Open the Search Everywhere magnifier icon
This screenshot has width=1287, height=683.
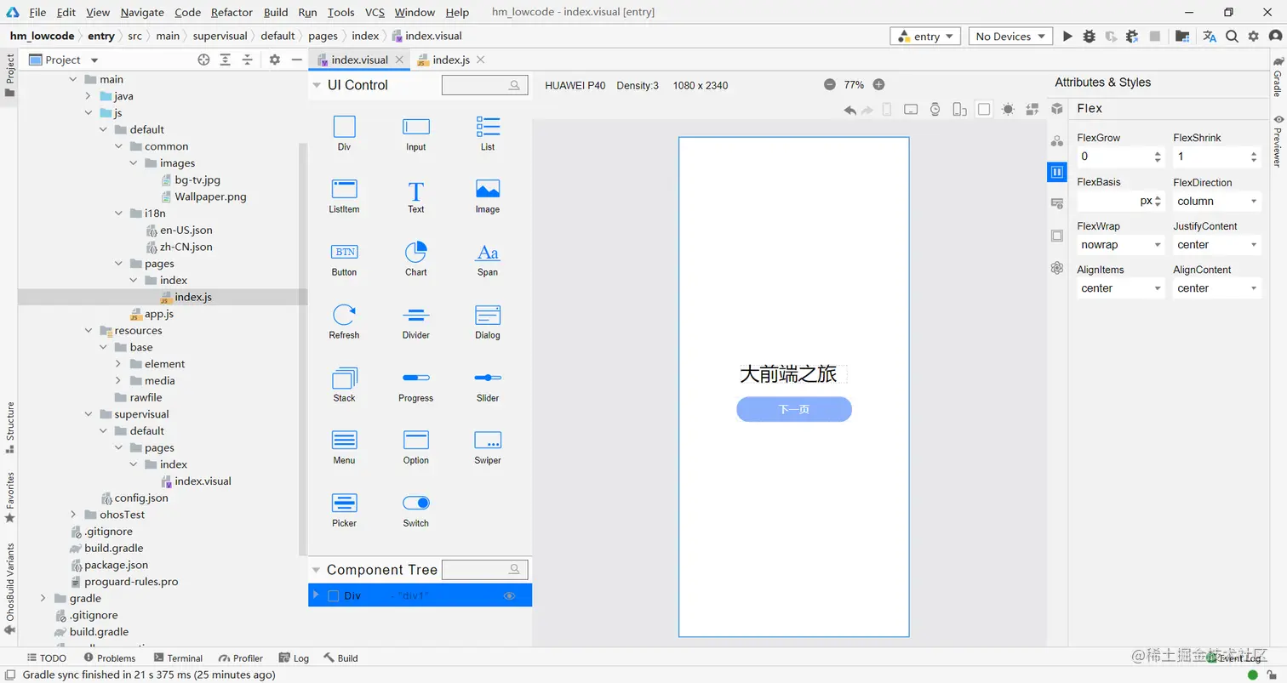pyautogui.click(x=1232, y=37)
